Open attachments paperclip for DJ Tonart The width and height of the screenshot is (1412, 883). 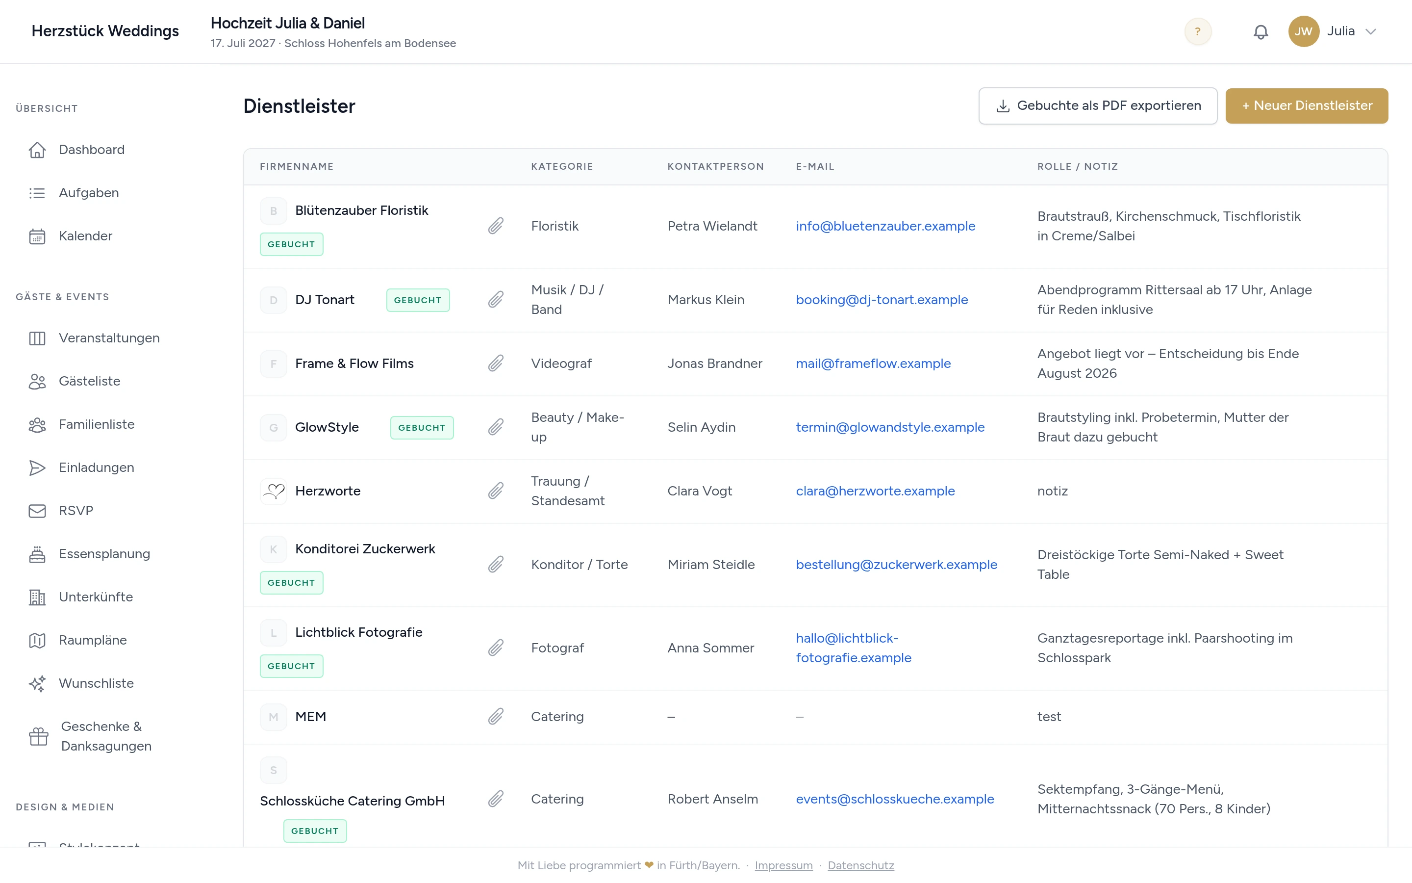[x=496, y=300]
